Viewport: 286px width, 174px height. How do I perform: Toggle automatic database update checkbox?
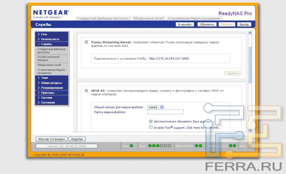151,121
